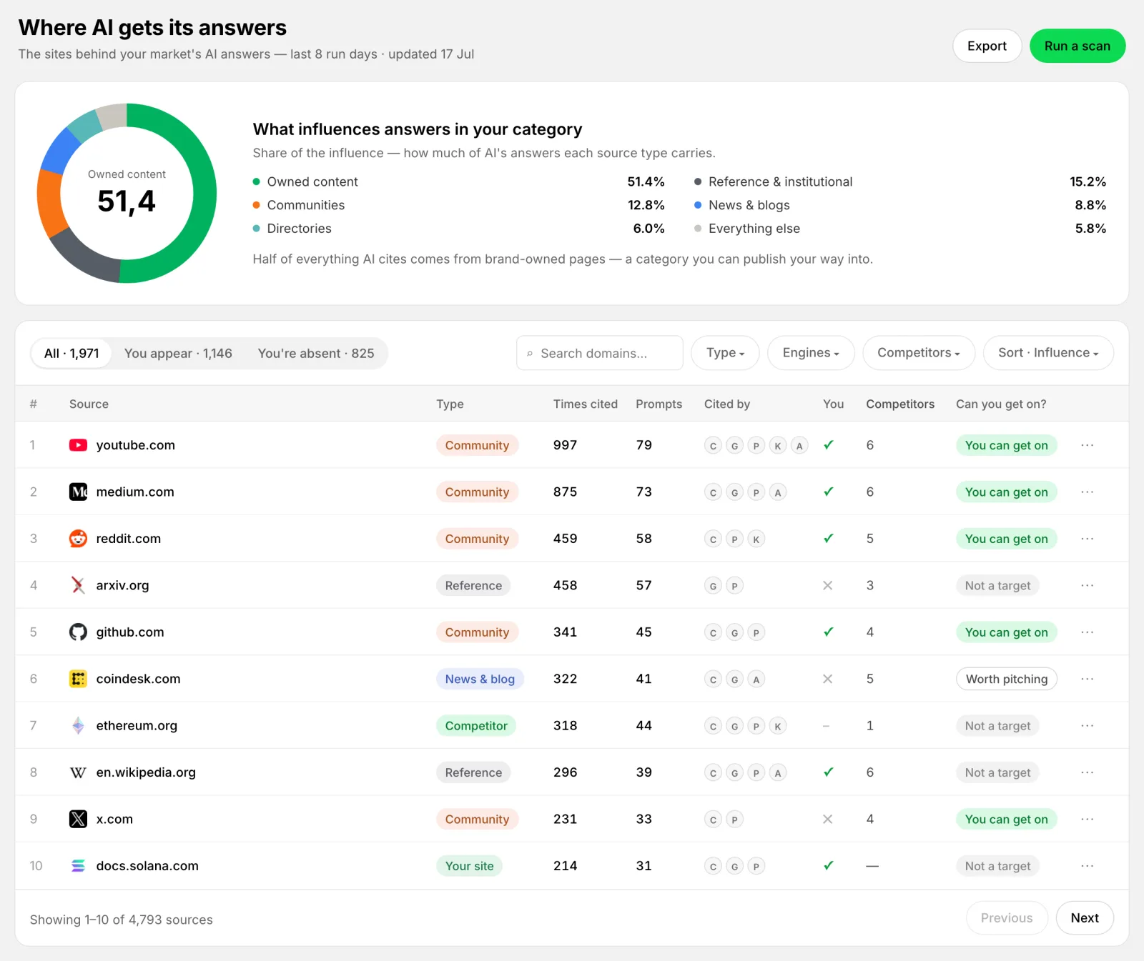This screenshot has height=961, width=1144.
Task: Click the G engine badge in arxiv.org row
Action: tap(713, 586)
